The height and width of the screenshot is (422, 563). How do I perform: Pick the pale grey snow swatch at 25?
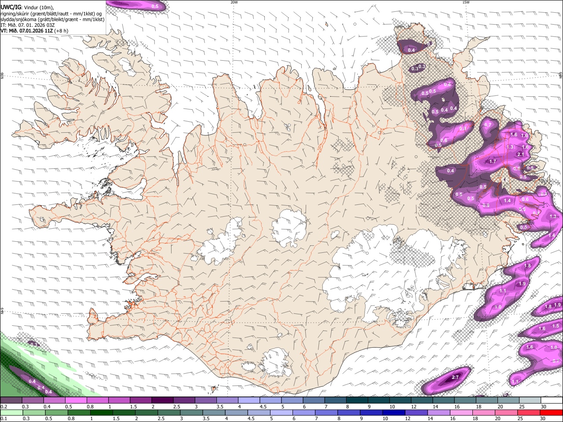[x=530, y=400]
